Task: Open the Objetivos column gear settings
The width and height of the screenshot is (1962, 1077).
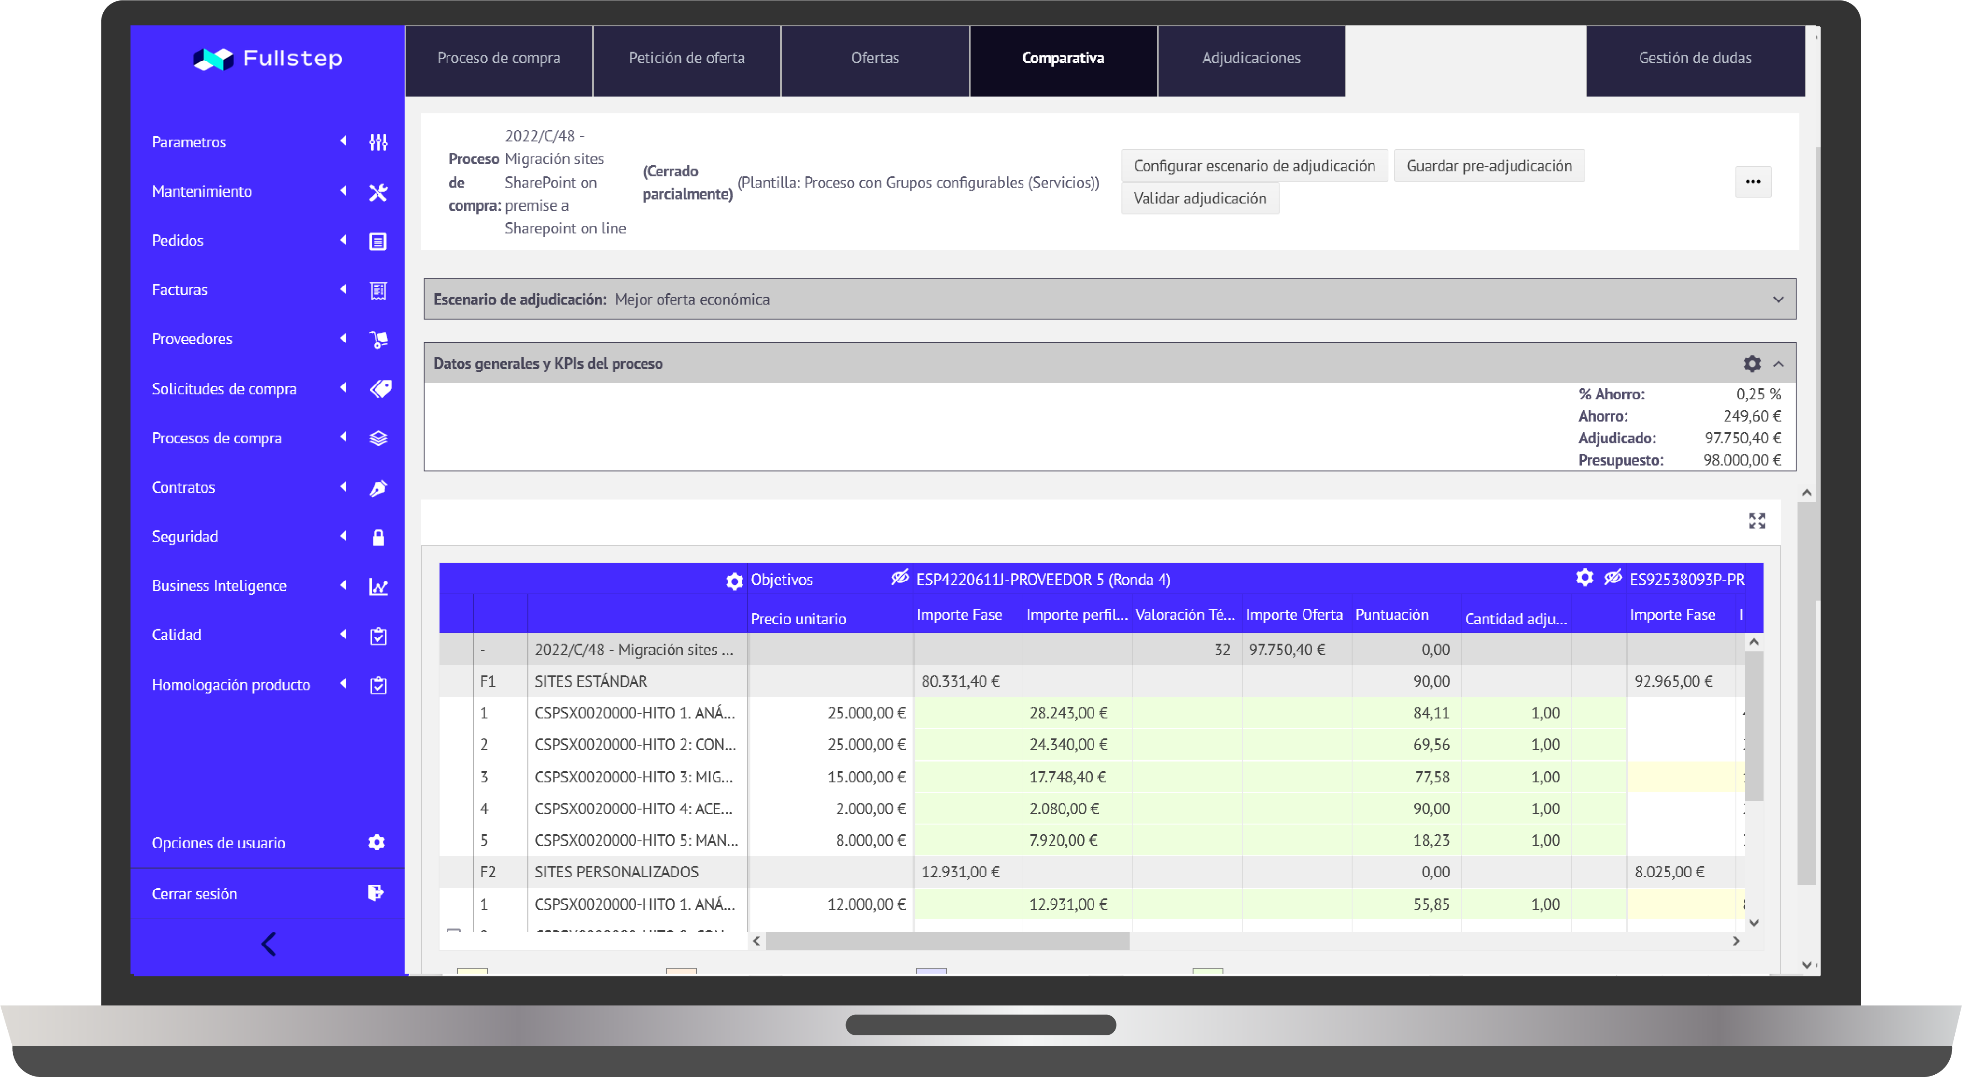Action: [734, 580]
